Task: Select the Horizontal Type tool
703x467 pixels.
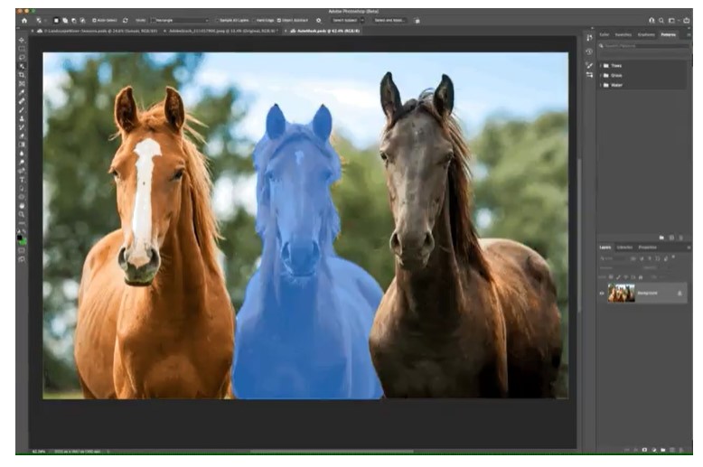Action: coord(22,180)
